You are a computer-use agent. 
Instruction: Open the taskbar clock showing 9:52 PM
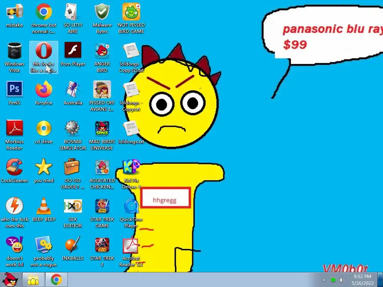[x=362, y=280]
